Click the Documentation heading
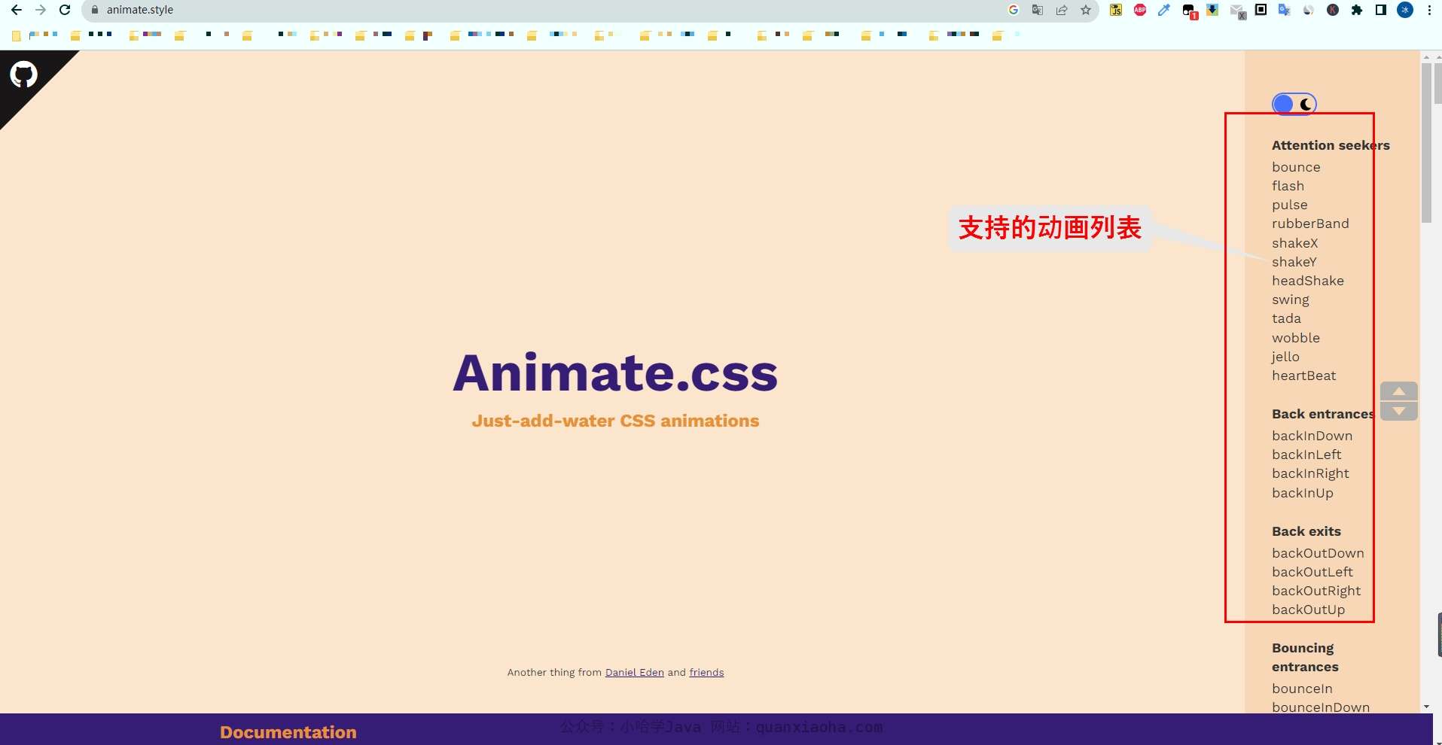This screenshot has height=745, width=1442. pos(288,732)
